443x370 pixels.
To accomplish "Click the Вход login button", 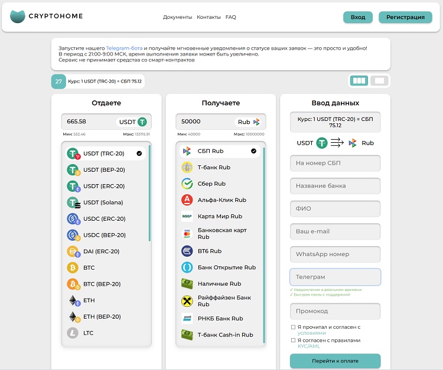I will pyautogui.click(x=358, y=17).
